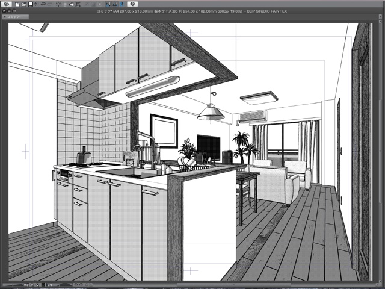Rotate canvas right with status bar icon
The image size is (385, 289).
[x=81, y=285]
